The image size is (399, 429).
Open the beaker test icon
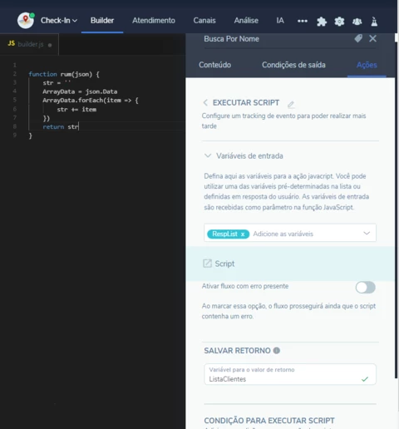coord(374,22)
